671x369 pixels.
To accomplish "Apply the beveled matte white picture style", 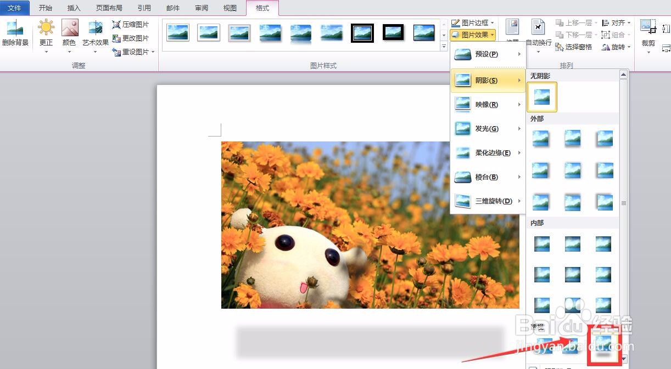I will pyautogui.click(x=209, y=32).
